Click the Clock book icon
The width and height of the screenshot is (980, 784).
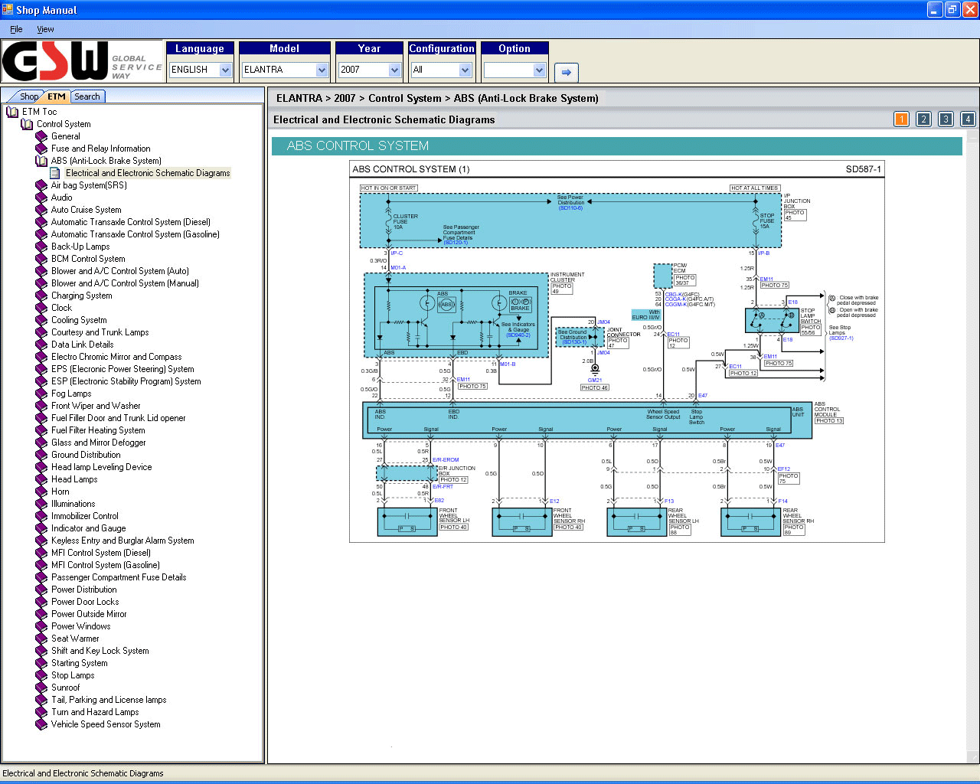click(x=41, y=308)
